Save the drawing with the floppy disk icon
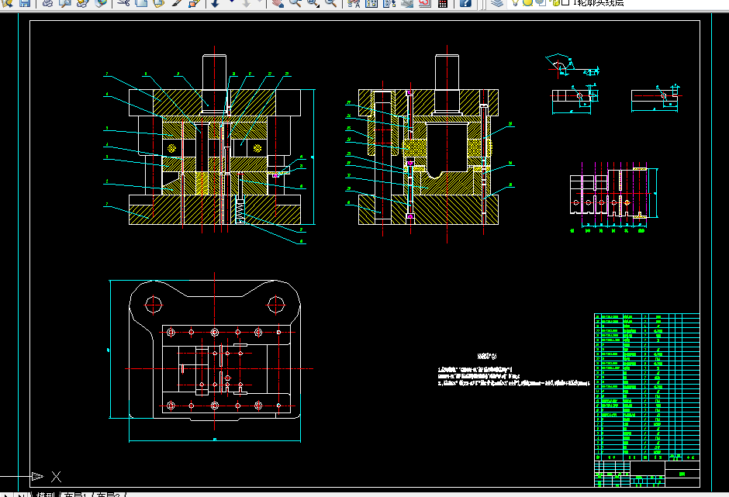This screenshot has width=729, height=497. point(25,3)
